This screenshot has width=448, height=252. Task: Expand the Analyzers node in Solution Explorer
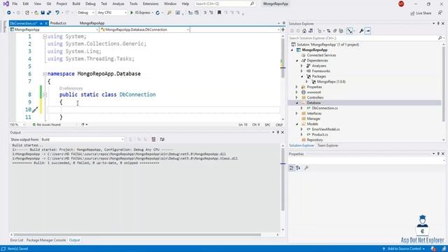point(302,66)
